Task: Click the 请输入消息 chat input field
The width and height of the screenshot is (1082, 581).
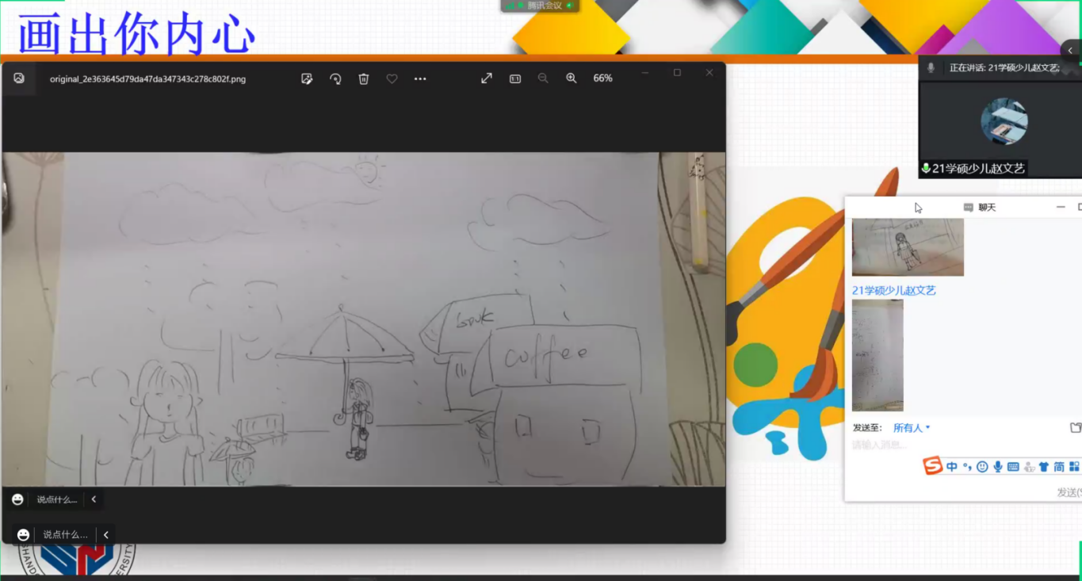Action: pos(951,445)
